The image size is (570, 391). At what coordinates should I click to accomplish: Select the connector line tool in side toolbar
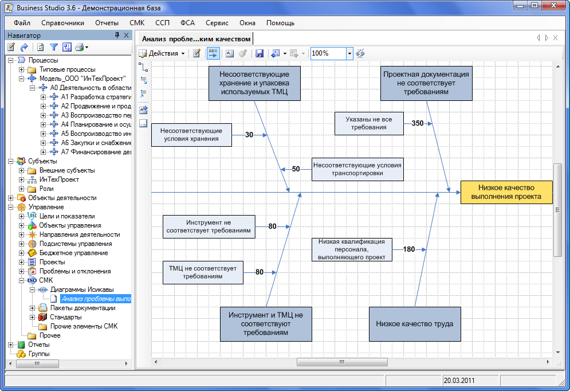pyautogui.click(x=143, y=67)
